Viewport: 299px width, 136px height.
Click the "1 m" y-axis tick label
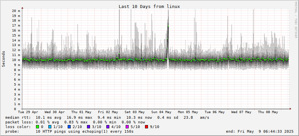(17, 104)
